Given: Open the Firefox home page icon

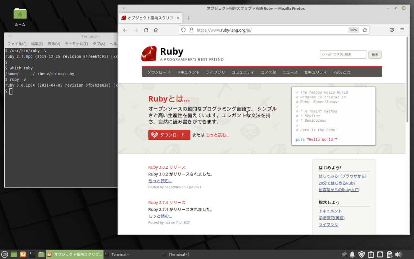Looking at the screenshot, I should [156, 30].
